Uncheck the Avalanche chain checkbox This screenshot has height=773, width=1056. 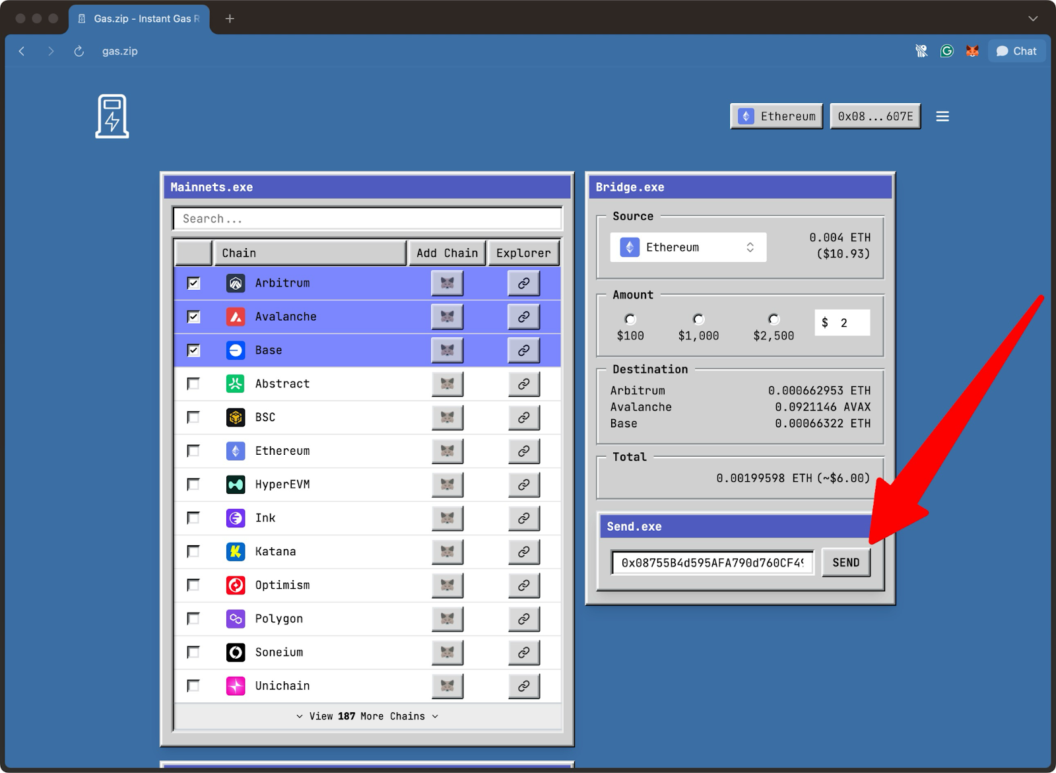193,317
